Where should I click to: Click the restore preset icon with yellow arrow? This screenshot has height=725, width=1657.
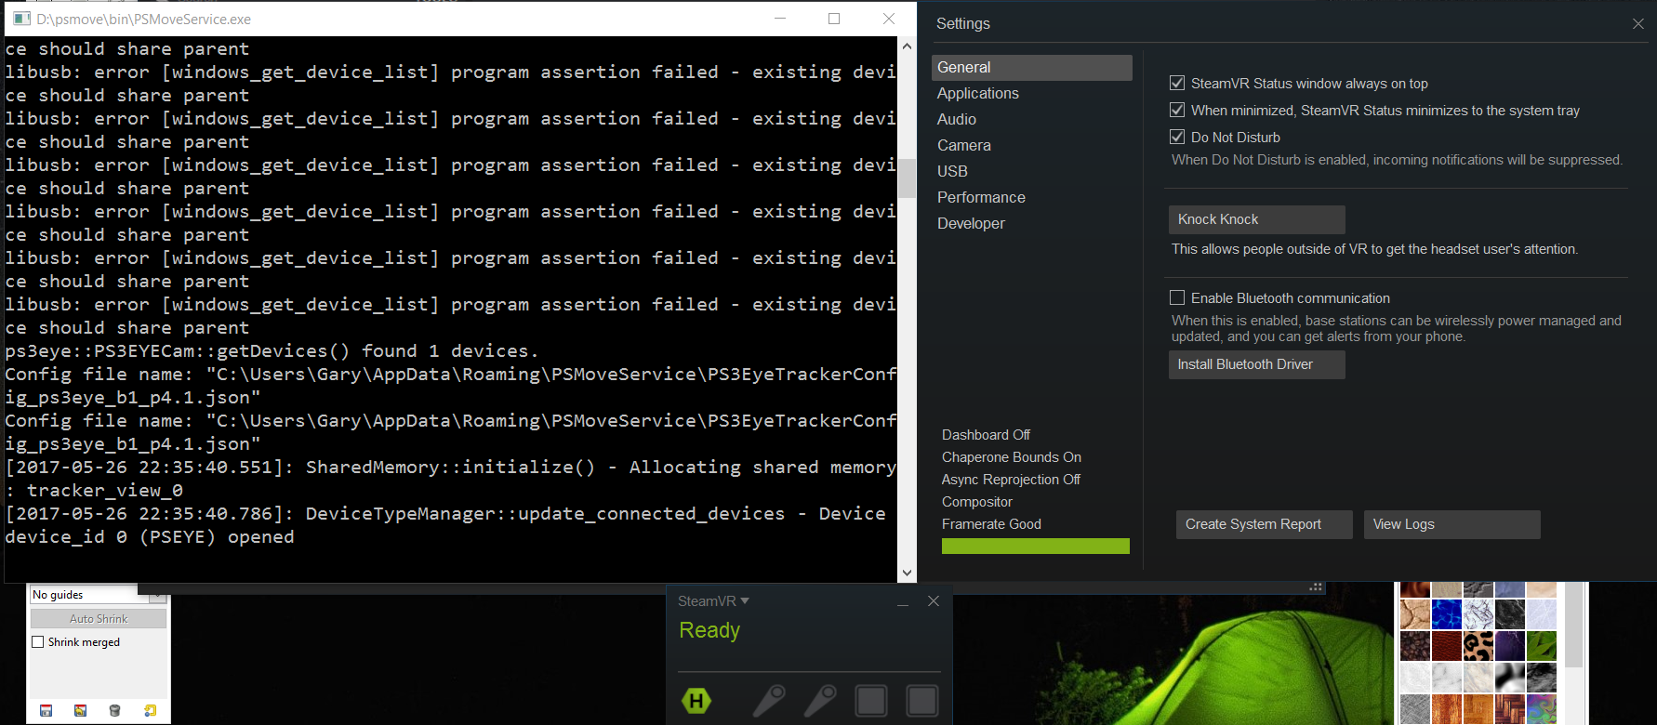pos(80,710)
